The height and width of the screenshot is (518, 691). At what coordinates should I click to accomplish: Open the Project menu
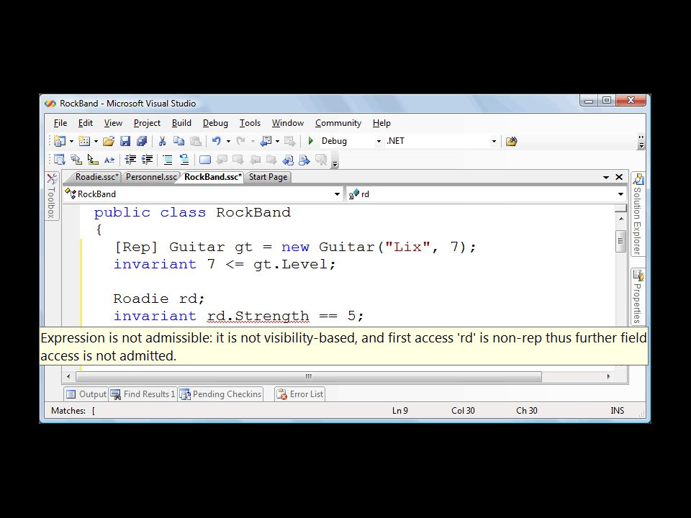[147, 123]
